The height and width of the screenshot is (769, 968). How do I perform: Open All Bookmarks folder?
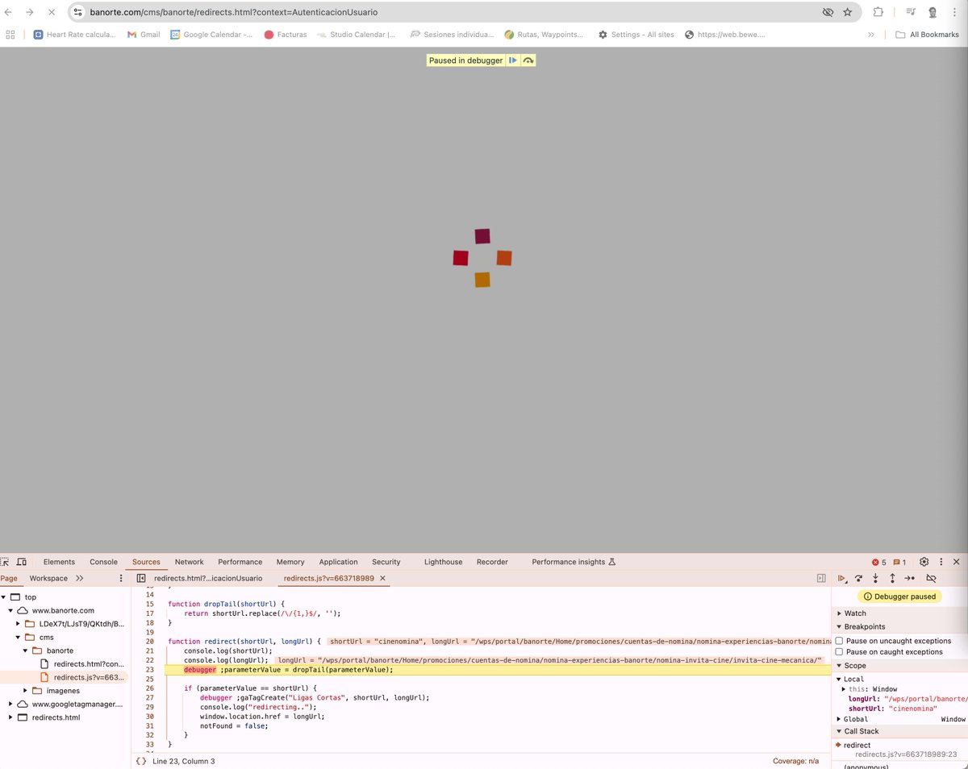click(x=927, y=35)
